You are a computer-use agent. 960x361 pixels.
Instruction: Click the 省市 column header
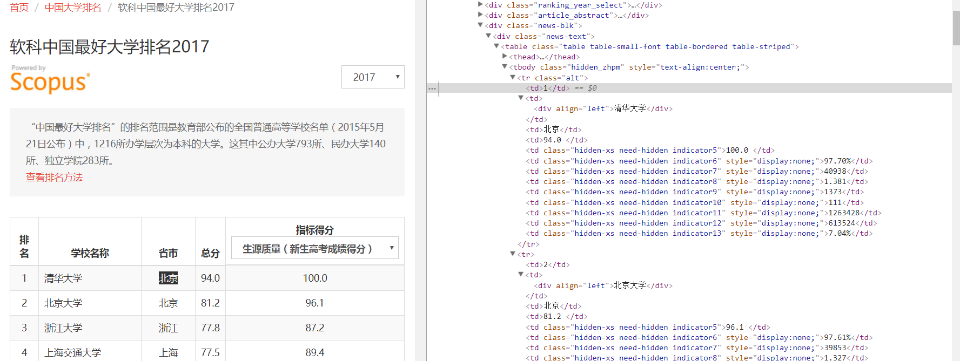pos(168,253)
